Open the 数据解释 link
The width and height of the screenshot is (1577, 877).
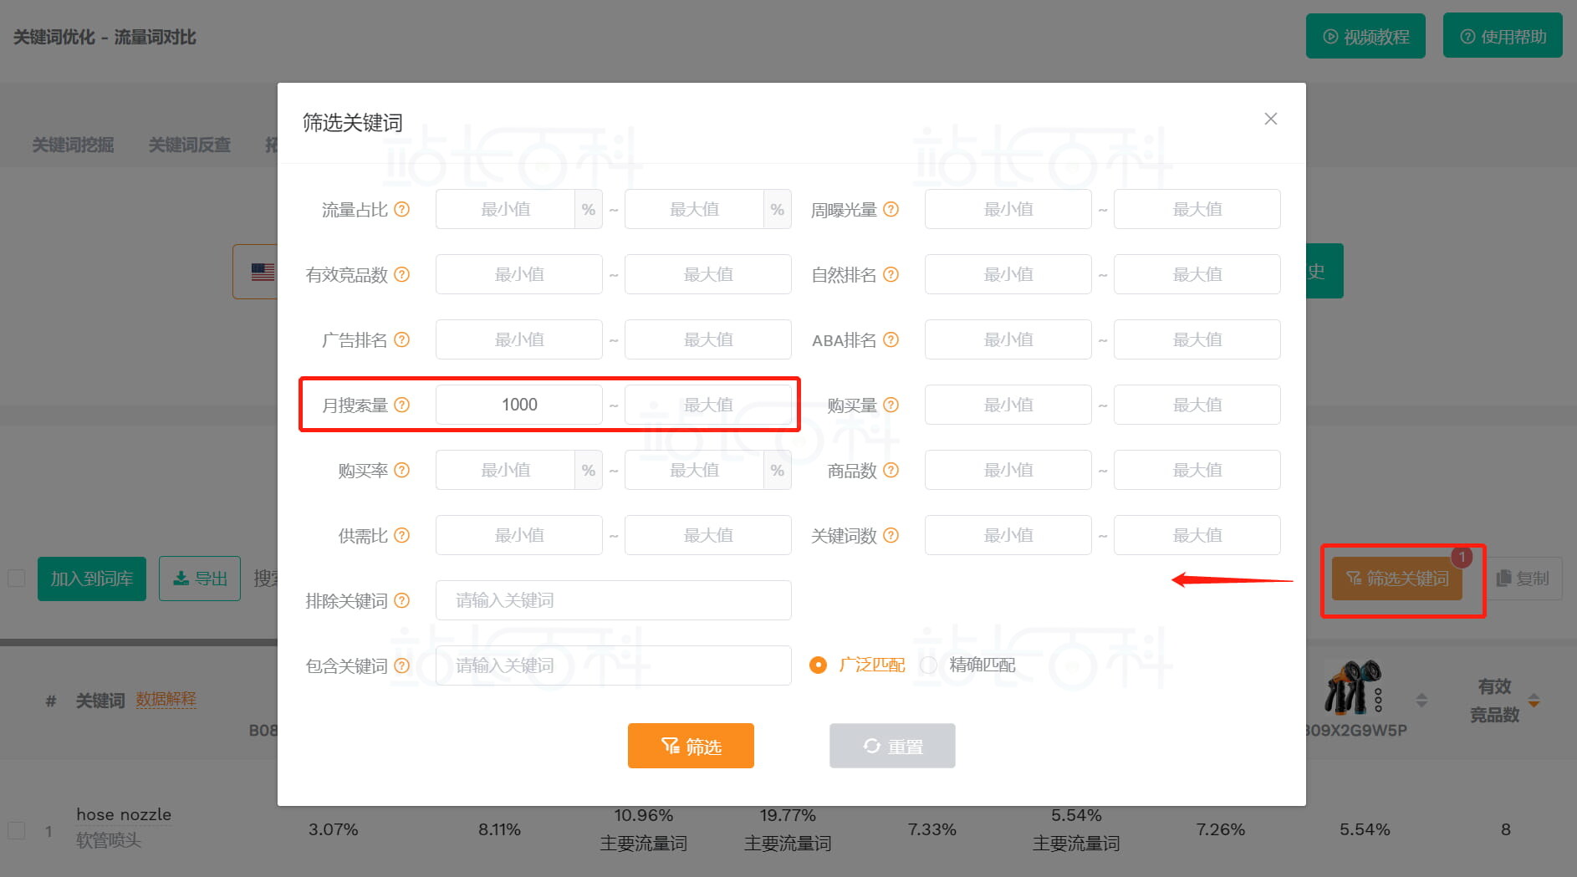pyautogui.click(x=166, y=699)
